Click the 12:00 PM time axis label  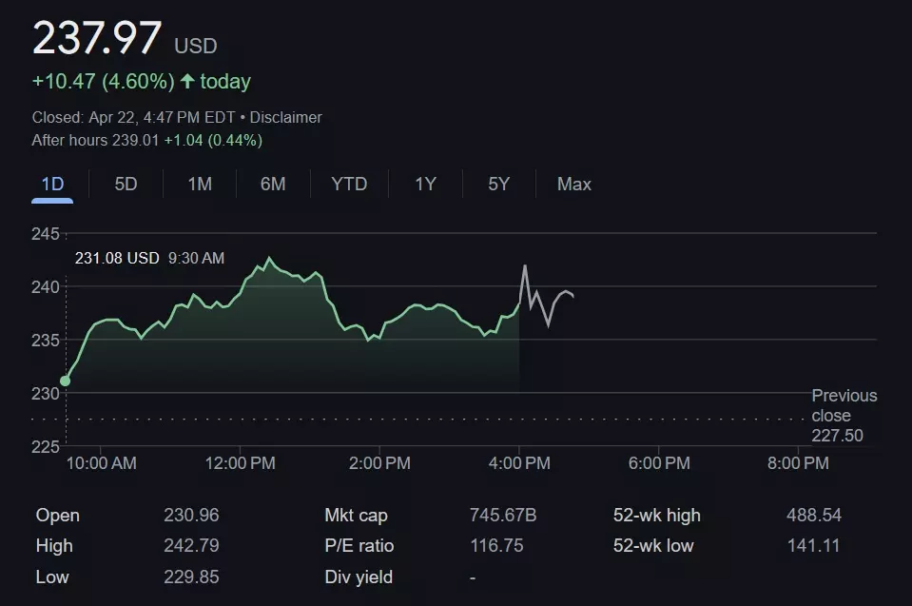(x=239, y=463)
